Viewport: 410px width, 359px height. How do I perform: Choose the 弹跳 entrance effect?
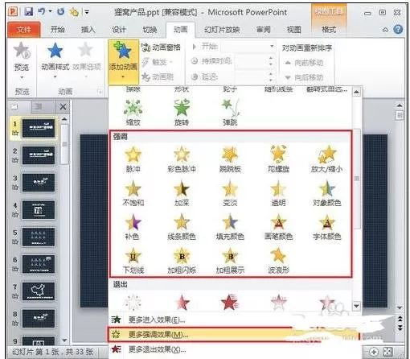230,113
